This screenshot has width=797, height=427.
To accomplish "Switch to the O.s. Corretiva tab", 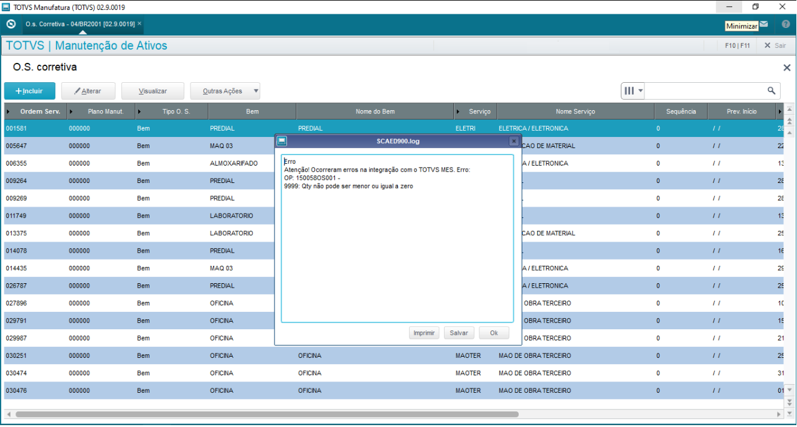I will (x=80, y=24).
